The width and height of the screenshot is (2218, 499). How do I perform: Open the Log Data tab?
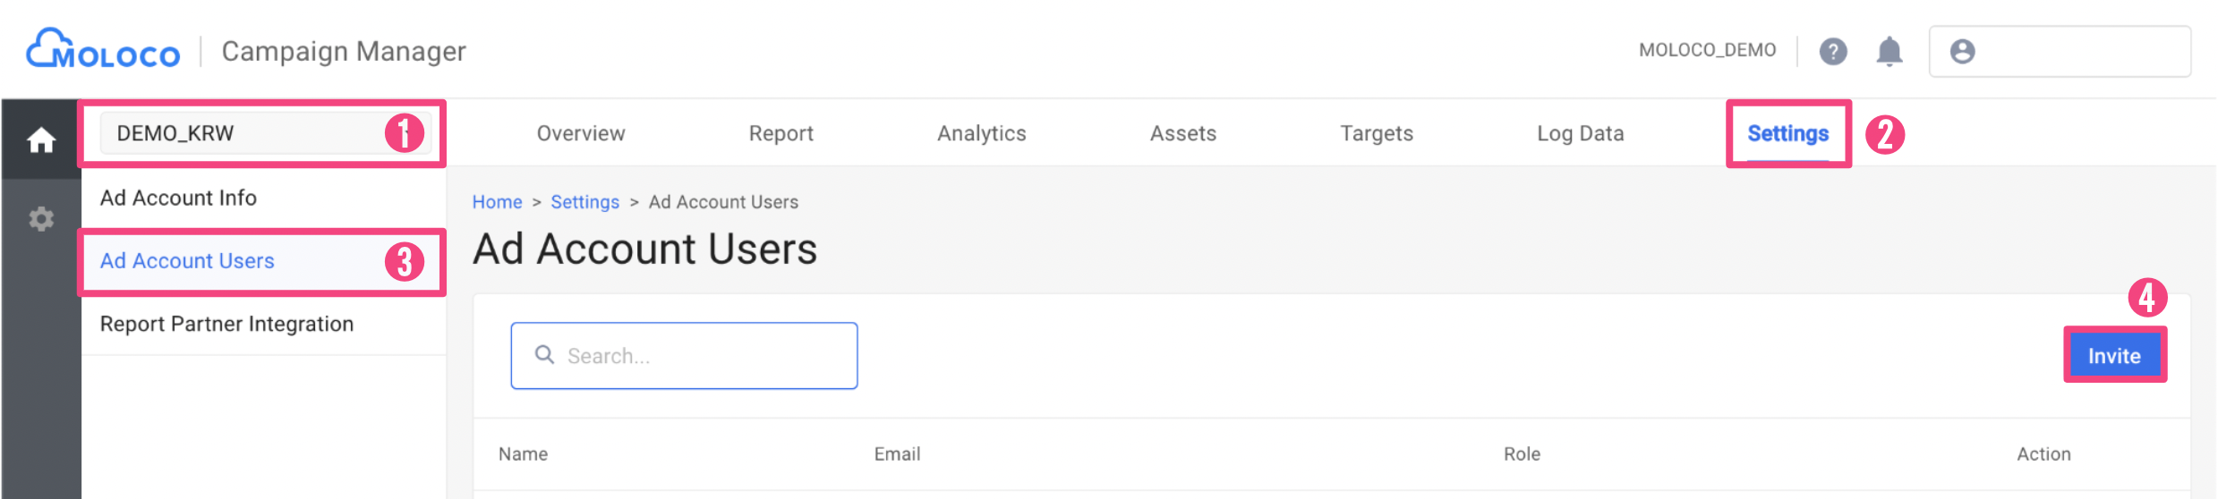point(1580,133)
